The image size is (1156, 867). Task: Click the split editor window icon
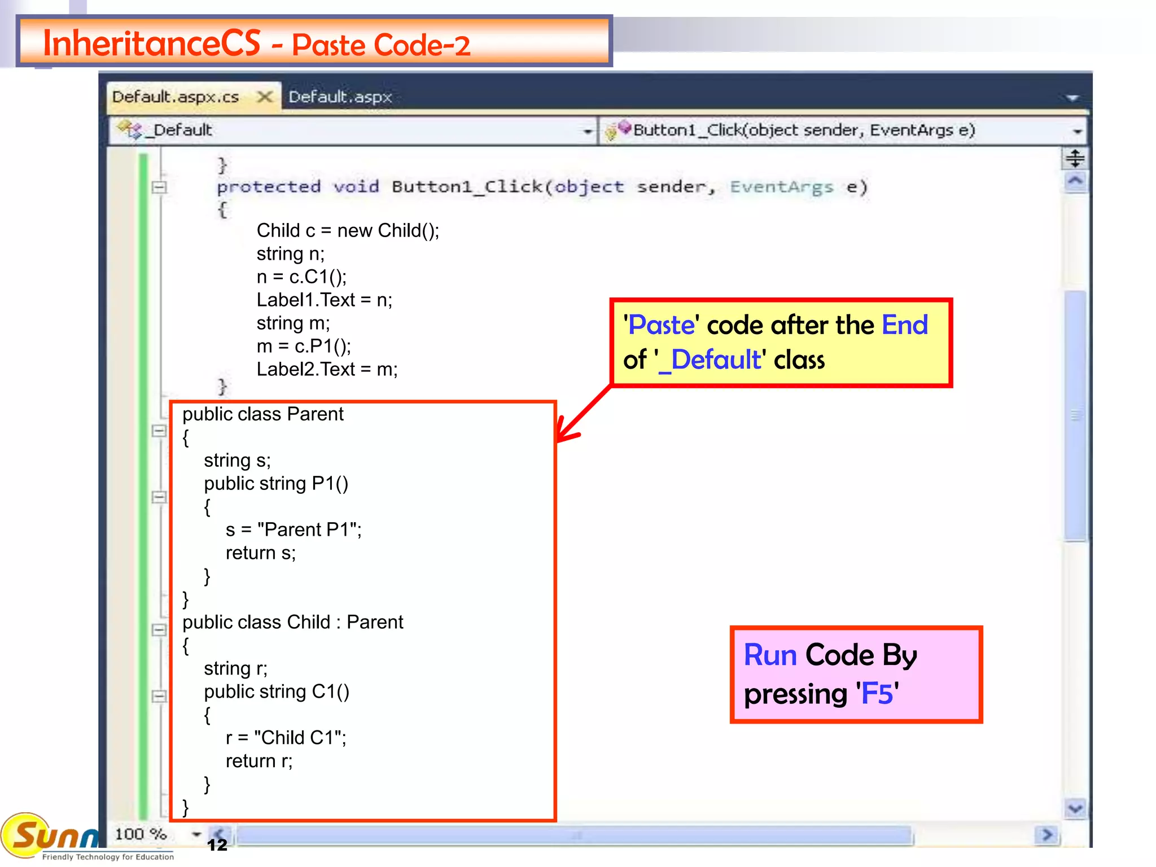point(1075,159)
